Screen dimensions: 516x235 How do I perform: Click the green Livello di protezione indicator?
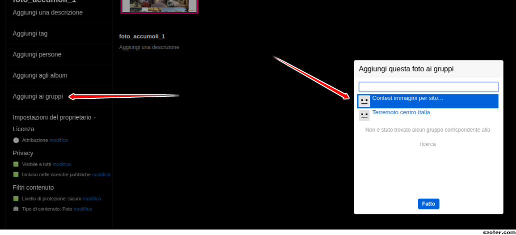pos(16,199)
